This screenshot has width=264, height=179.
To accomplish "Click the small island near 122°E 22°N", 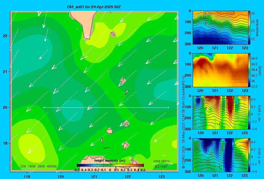I will point(113,34).
